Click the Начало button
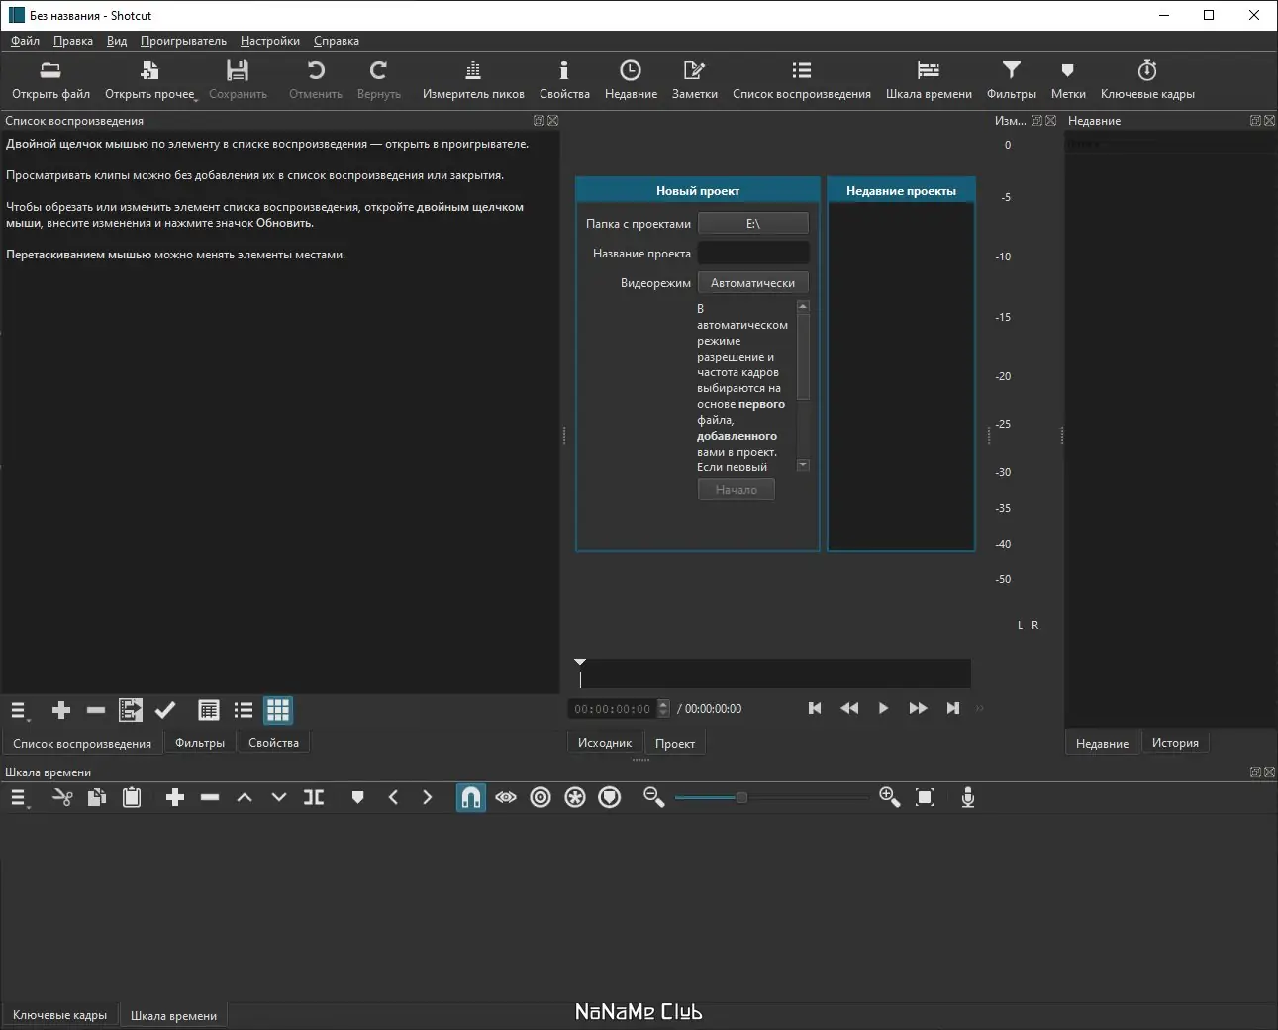Image resolution: width=1278 pixels, height=1030 pixels. pyautogui.click(x=737, y=490)
